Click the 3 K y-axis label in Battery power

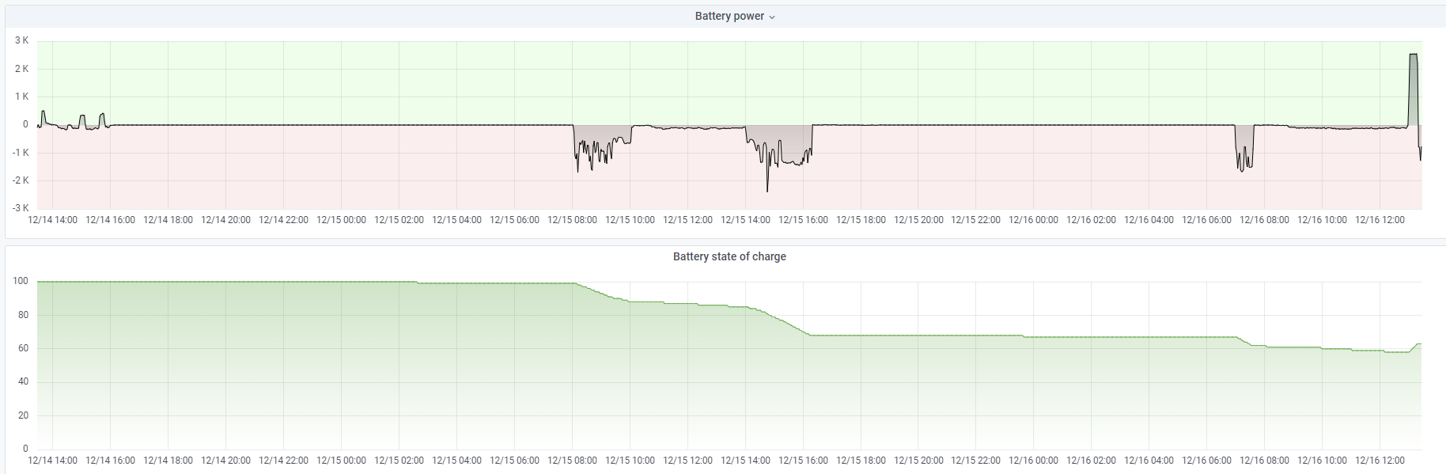click(21, 40)
